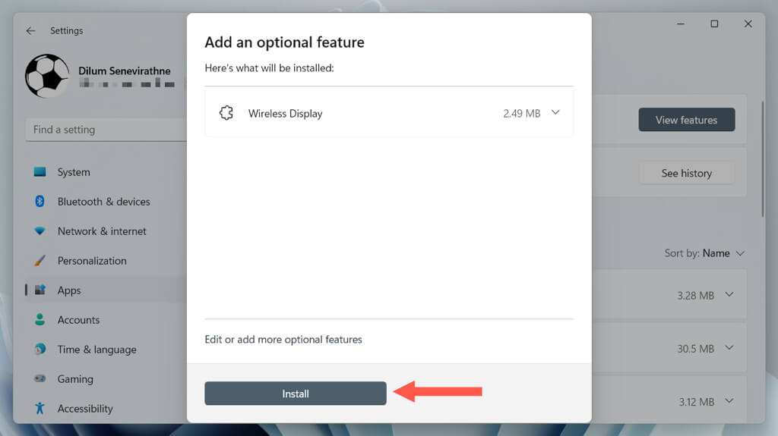Open the Sort by Name dropdown
Screen dimensions: 778x436
coord(705,253)
